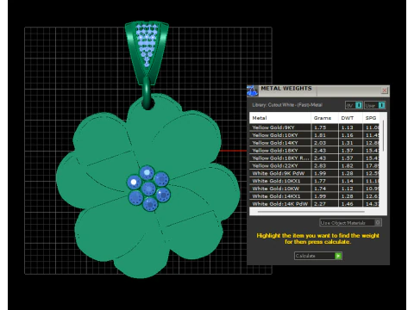Click the Library: Cutout White label
Screen dimensions: 414x310
point(287,105)
